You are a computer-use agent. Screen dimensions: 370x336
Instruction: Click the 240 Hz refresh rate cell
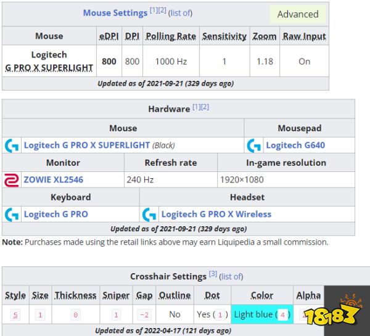coord(171,180)
